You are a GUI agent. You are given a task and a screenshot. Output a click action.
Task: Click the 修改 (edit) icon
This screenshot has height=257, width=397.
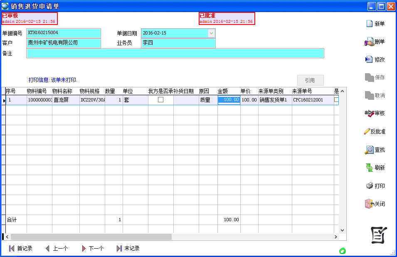pos(369,59)
